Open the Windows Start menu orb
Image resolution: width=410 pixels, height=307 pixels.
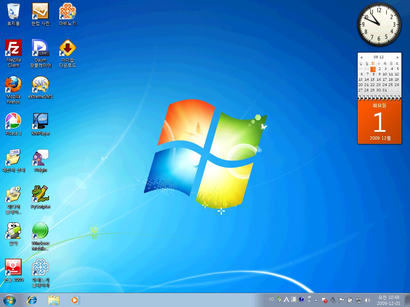click(9, 300)
